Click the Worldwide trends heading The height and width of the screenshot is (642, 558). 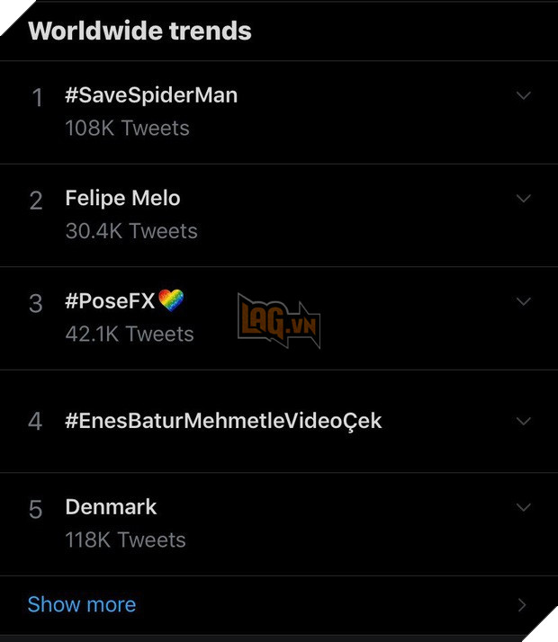pyautogui.click(x=139, y=31)
